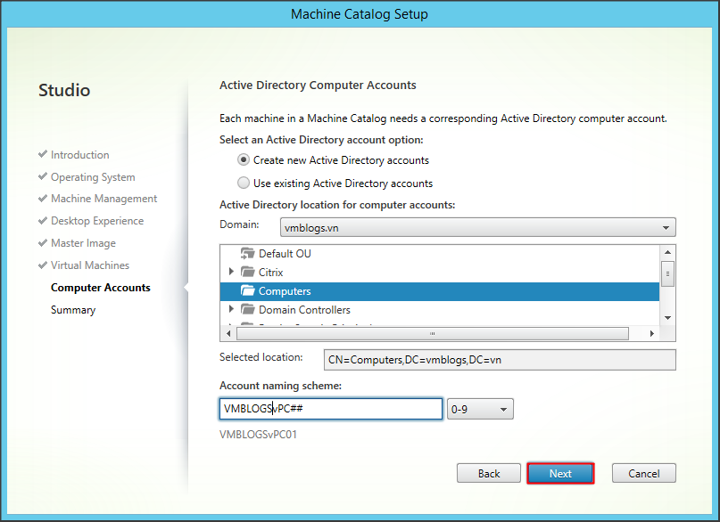The image size is (720, 522).
Task: Open the Domain dropdown showing vmblogs.vn
Action: [x=477, y=228]
